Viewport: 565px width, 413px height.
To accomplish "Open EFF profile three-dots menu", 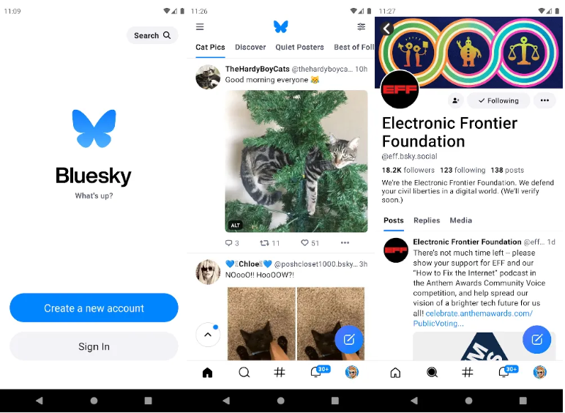I will point(545,100).
